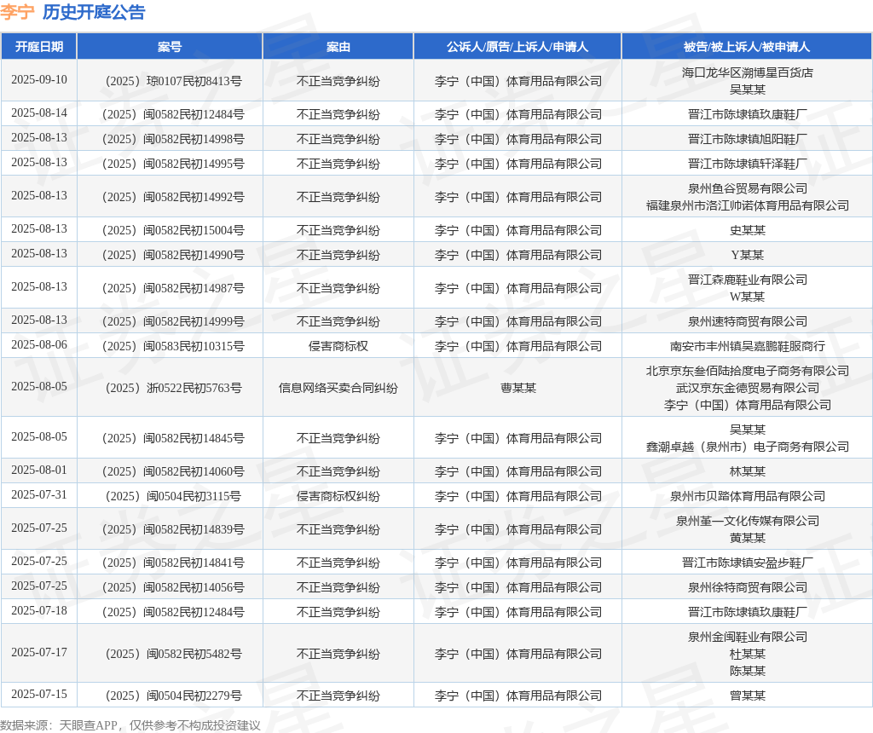873x733 pixels.
Task: Click defendant 林某某
Action: (747, 472)
